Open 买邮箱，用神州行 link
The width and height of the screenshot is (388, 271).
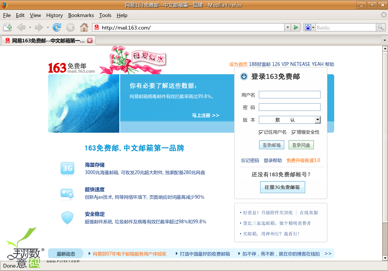point(271,234)
